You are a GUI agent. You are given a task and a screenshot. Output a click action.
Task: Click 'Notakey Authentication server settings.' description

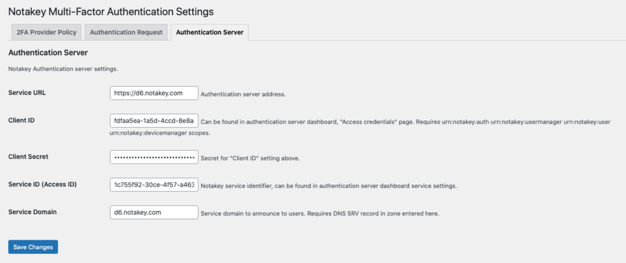tap(63, 69)
